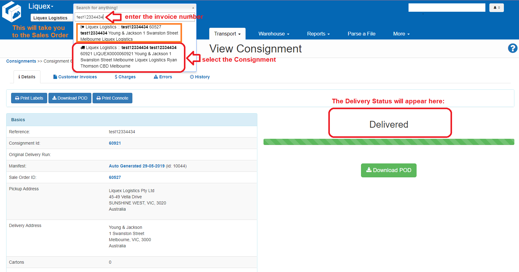
Task: Click the manifest '(id: 10044)' text
Action: coord(176,166)
